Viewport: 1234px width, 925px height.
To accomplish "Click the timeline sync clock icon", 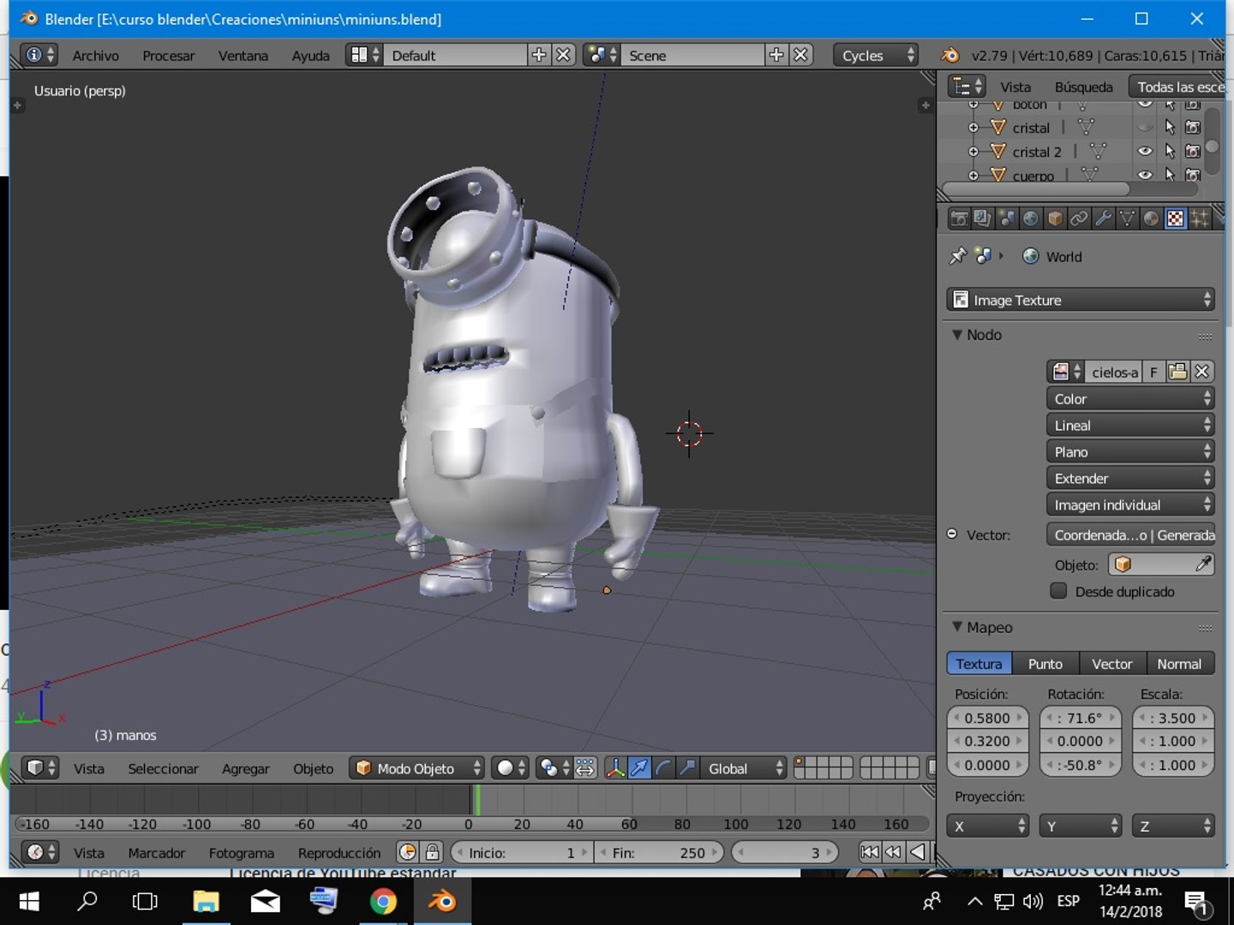I will (x=408, y=852).
